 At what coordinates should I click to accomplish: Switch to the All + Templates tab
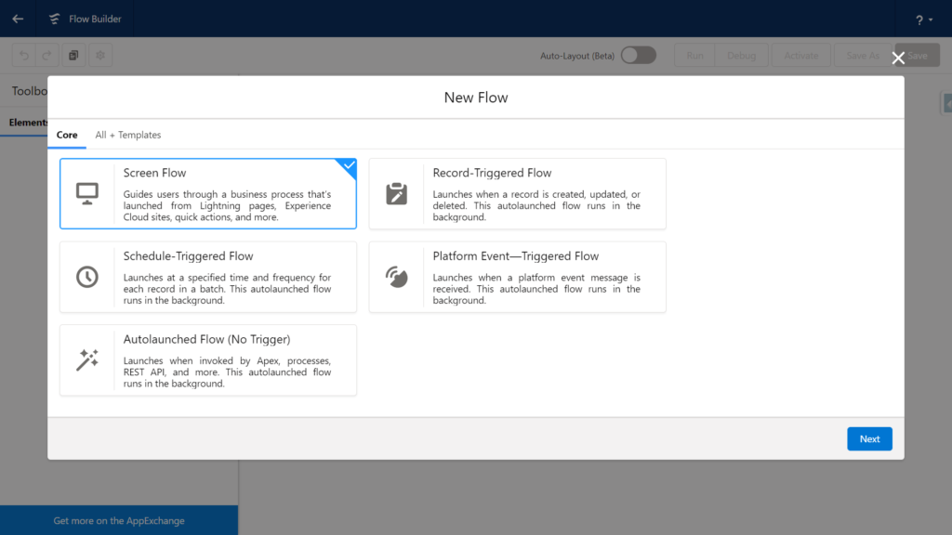click(x=128, y=135)
